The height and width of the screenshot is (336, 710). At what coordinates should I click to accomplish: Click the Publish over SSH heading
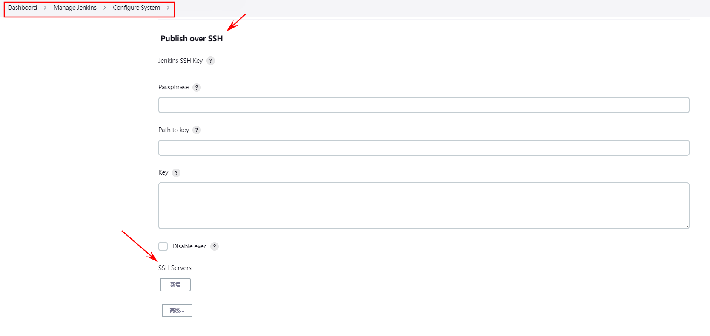(192, 38)
